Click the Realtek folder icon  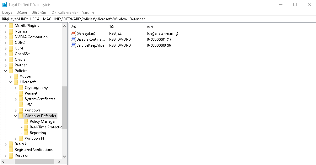[11, 144]
